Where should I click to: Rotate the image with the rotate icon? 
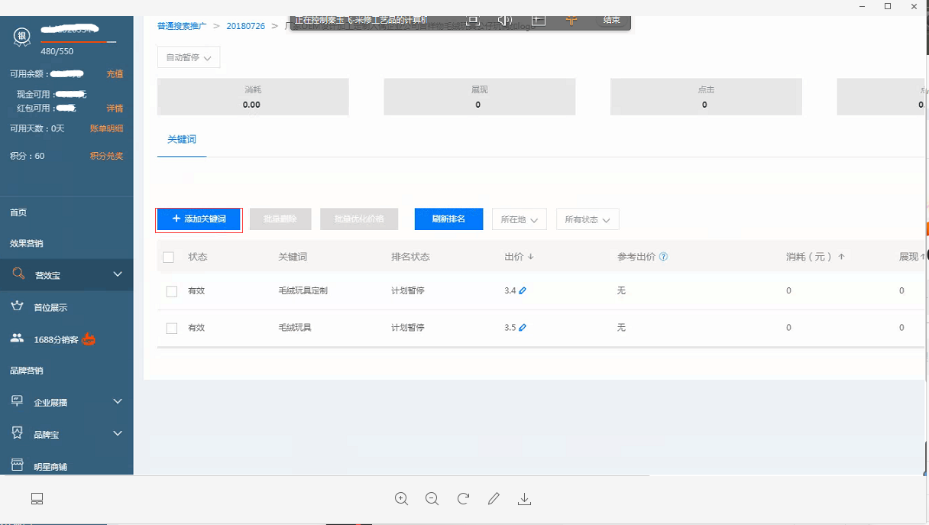[x=463, y=499]
